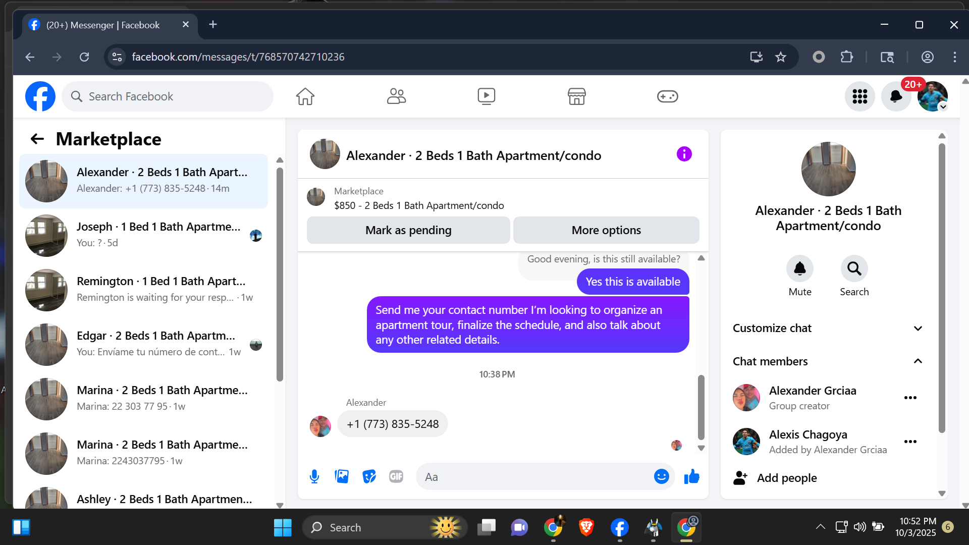The height and width of the screenshot is (545, 969).
Task: Open Chrome profile icon in toolbar
Action: tap(928, 57)
